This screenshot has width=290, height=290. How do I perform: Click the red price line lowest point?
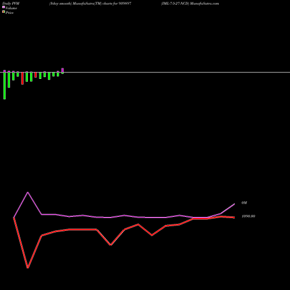click(x=28, y=268)
